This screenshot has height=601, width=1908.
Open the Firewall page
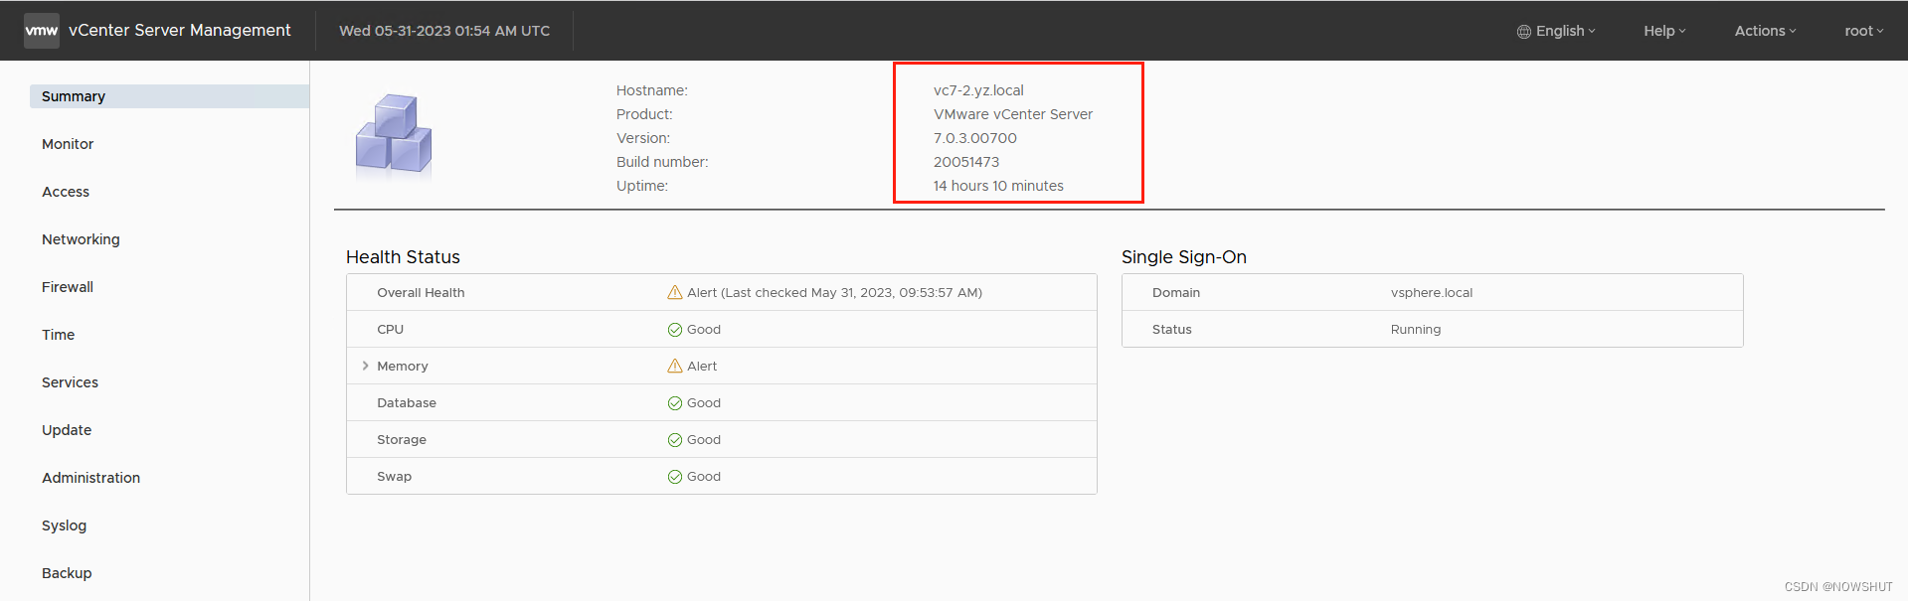click(x=68, y=287)
